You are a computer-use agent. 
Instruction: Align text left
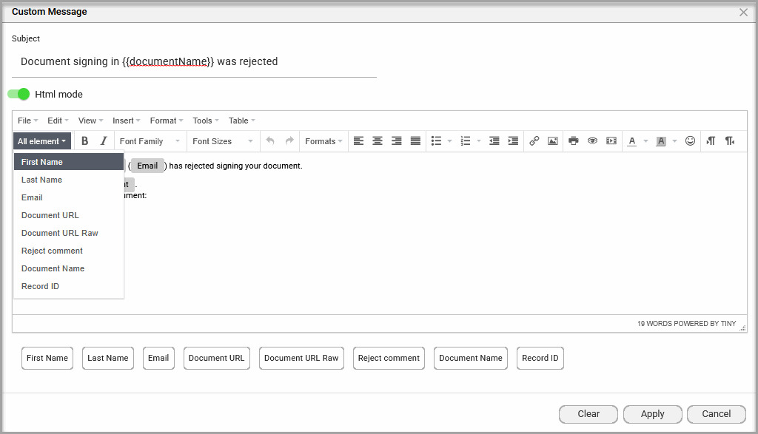(x=358, y=141)
